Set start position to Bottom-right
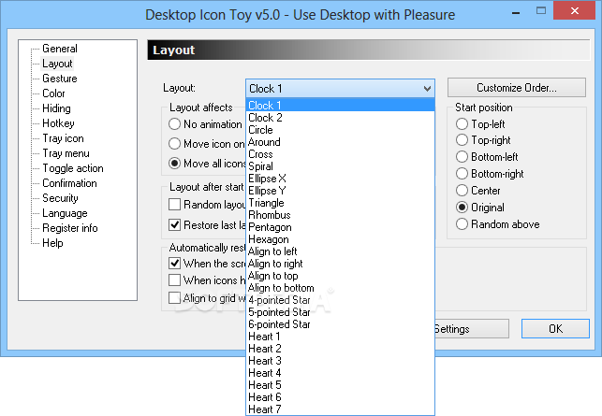602x416 pixels. (462, 174)
